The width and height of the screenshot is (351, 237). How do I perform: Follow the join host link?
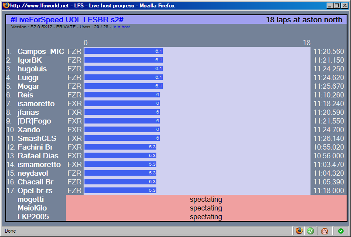pyautogui.click(x=121, y=27)
